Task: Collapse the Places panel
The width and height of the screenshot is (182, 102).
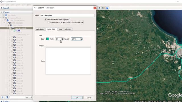Action: pyautogui.click(x=2, y=12)
